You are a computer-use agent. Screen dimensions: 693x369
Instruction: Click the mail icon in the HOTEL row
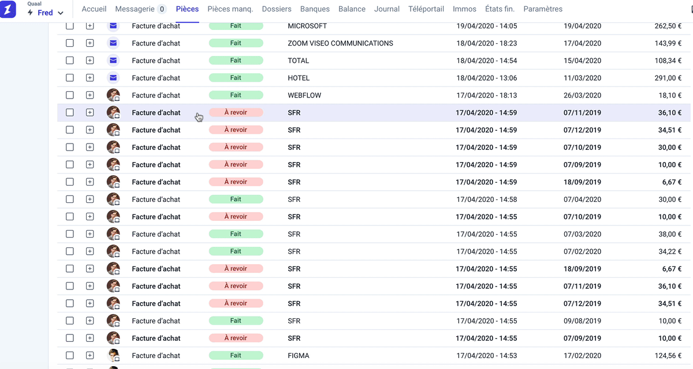click(x=113, y=78)
